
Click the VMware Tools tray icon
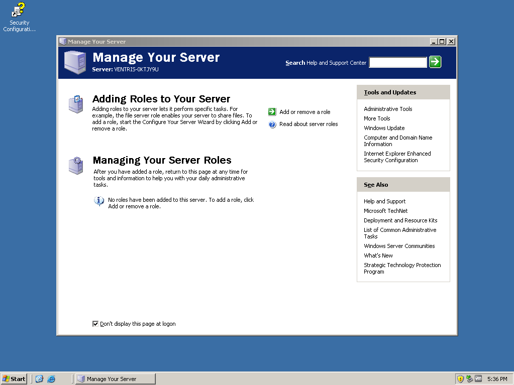[x=478, y=379]
